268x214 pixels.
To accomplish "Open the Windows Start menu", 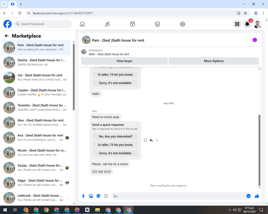I will point(5,210).
